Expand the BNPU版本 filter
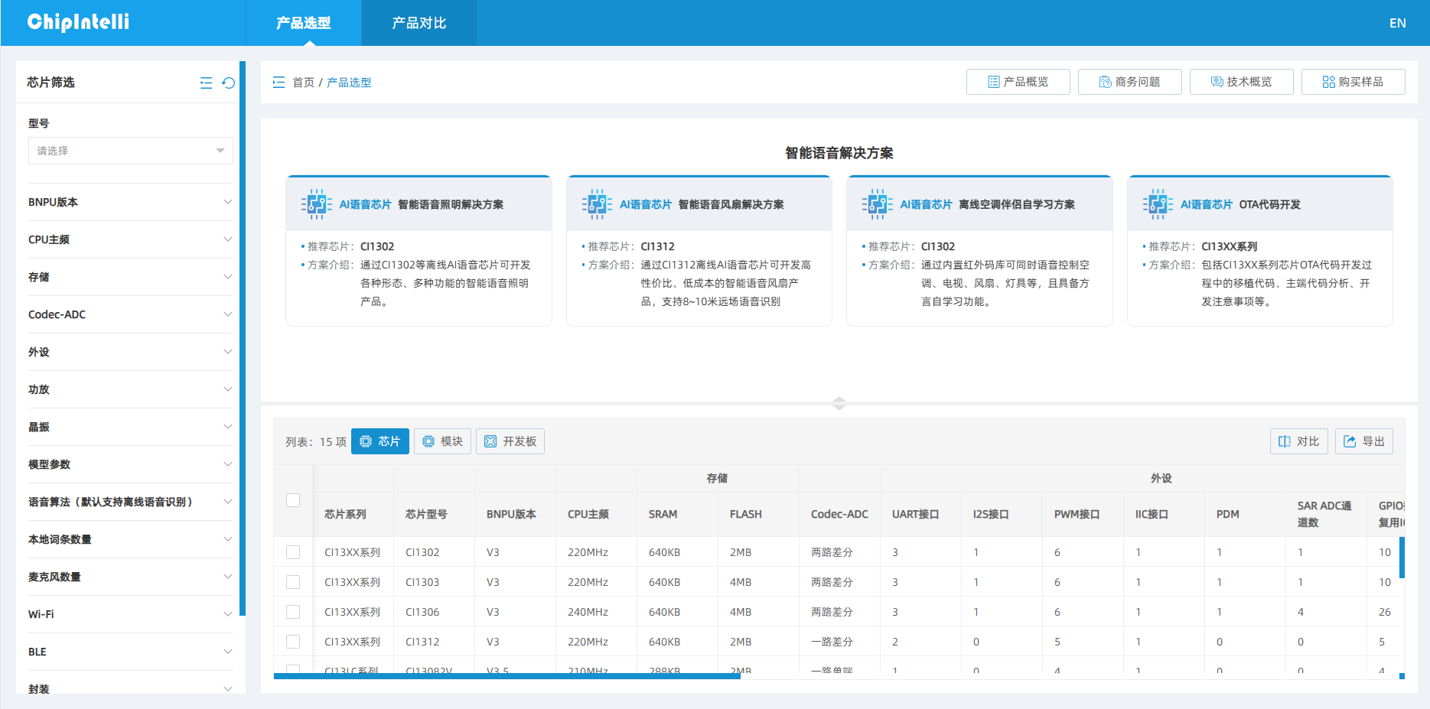1430x709 pixels. click(x=130, y=202)
